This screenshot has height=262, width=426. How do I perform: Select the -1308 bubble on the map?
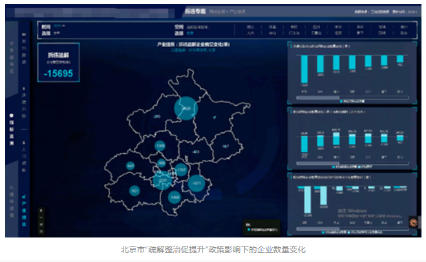[x=160, y=146]
